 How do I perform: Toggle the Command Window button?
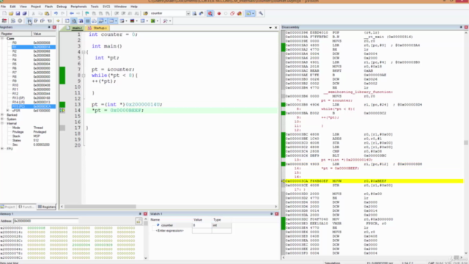click(67, 21)
